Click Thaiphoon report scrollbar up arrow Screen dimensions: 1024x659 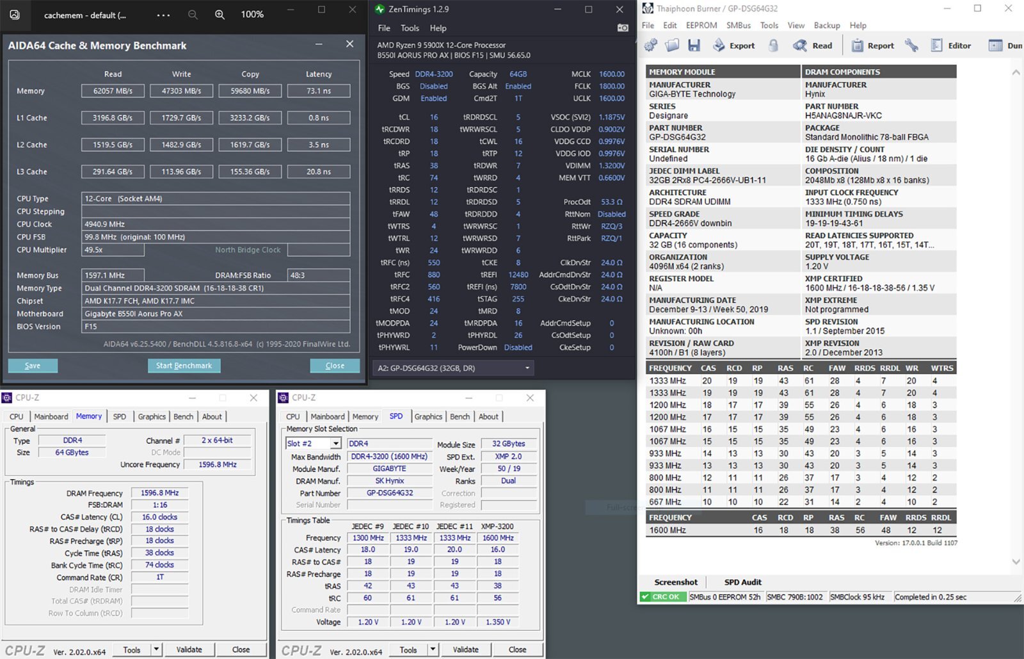click(x=1016, y=72)
